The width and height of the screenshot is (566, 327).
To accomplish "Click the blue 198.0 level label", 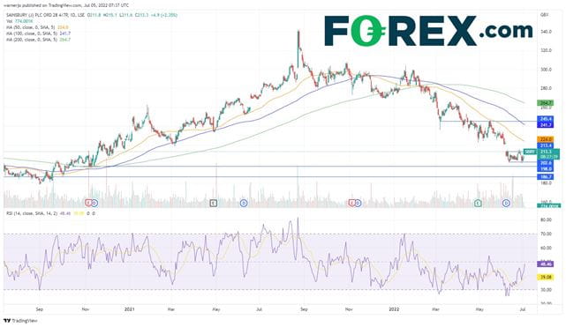I will pos(545,168).
